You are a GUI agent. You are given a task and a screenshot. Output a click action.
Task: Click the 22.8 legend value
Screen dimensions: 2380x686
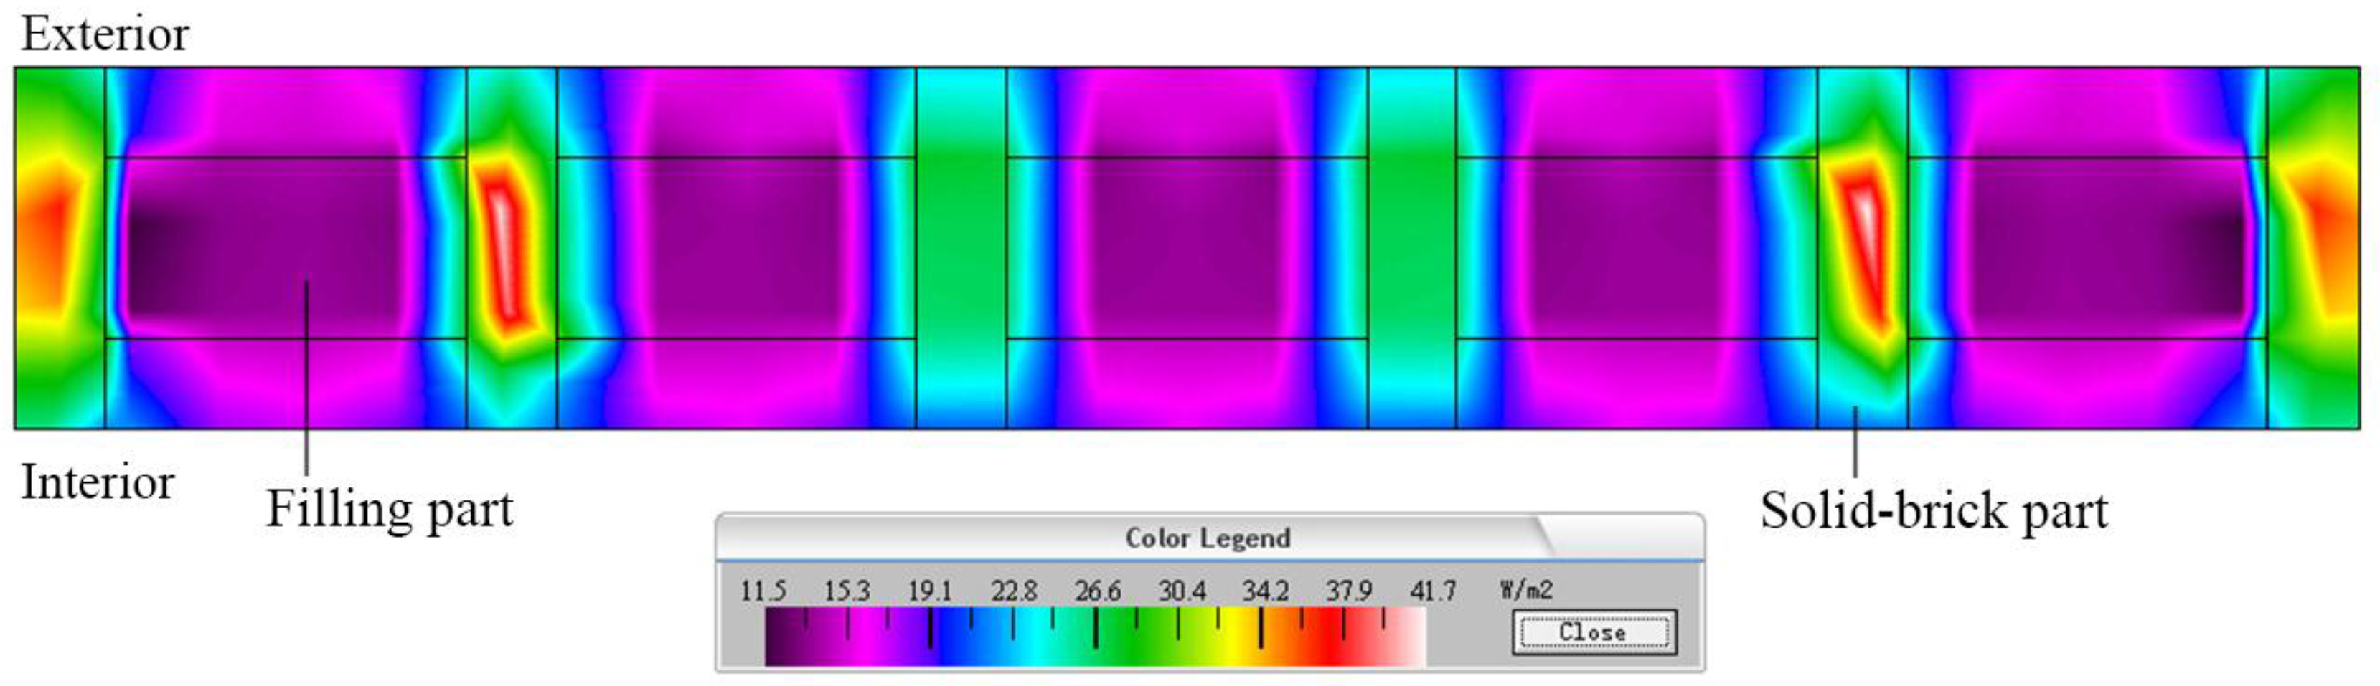click(x=1014, y=590)
